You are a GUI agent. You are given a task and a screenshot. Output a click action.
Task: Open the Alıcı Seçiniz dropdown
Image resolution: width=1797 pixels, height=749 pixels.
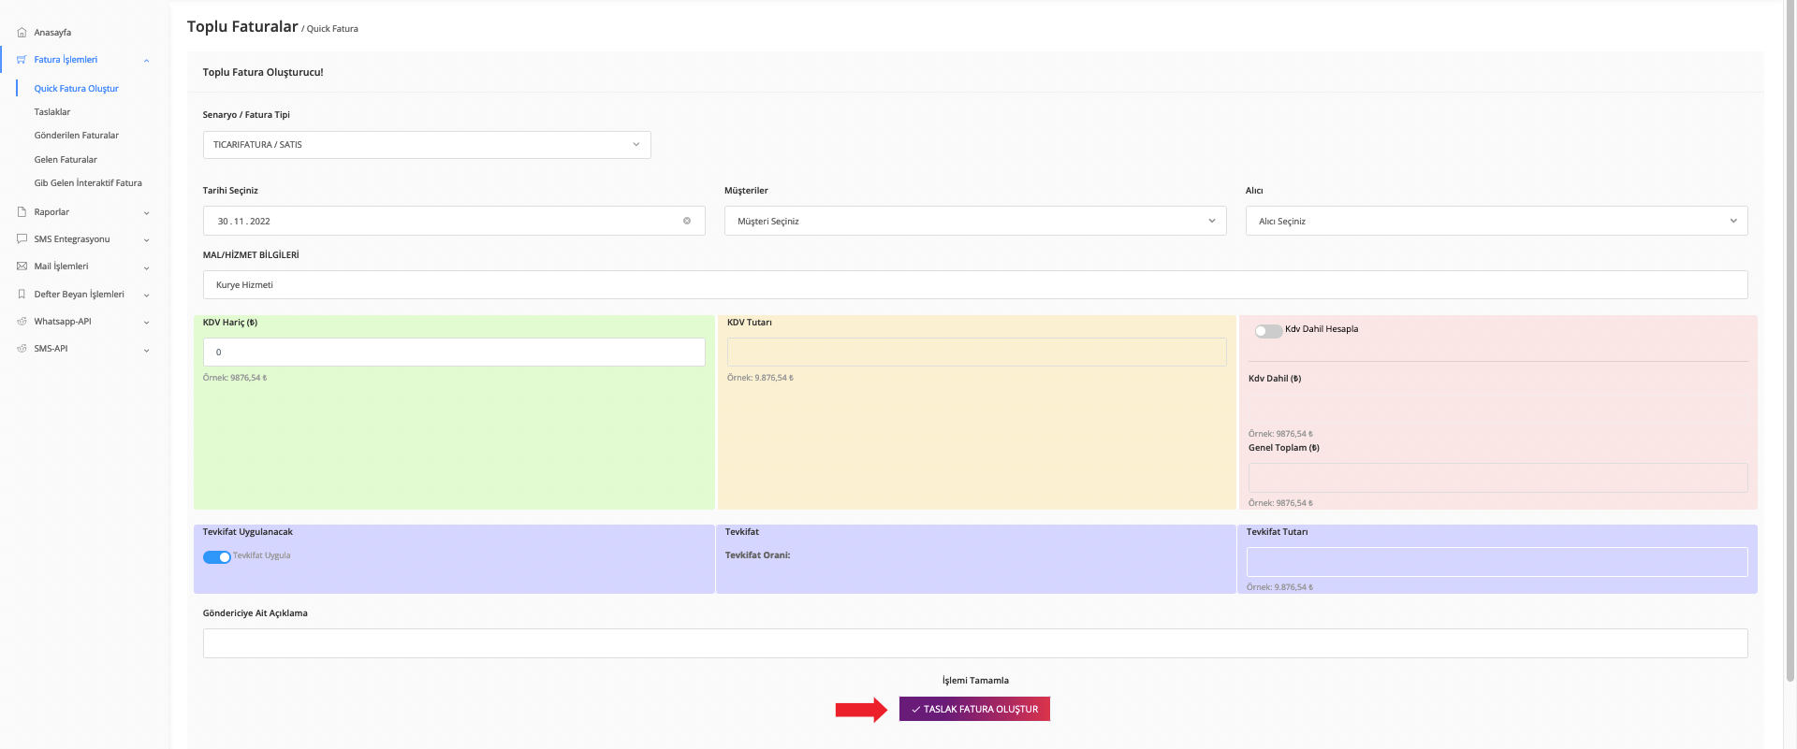(x=1497, y=221)
